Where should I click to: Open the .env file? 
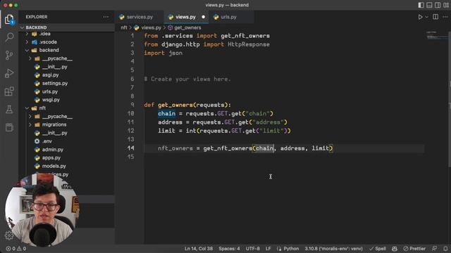[x=47, y=141]
